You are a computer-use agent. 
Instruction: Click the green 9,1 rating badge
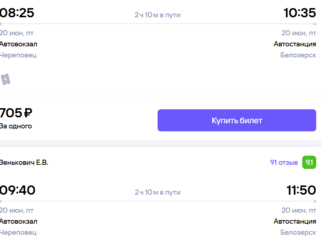(x=309, y=162)
